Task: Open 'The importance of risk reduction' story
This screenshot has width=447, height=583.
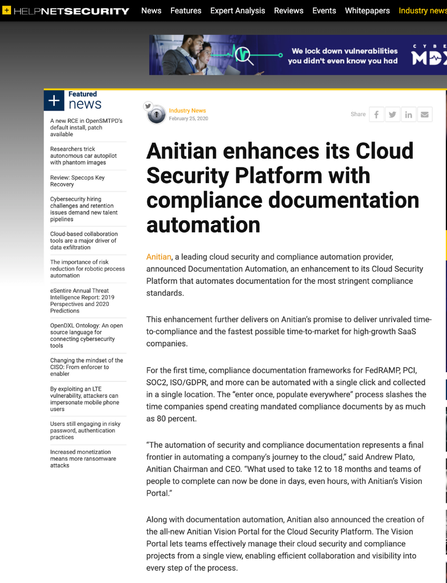Action: click(x=87, y=269)
